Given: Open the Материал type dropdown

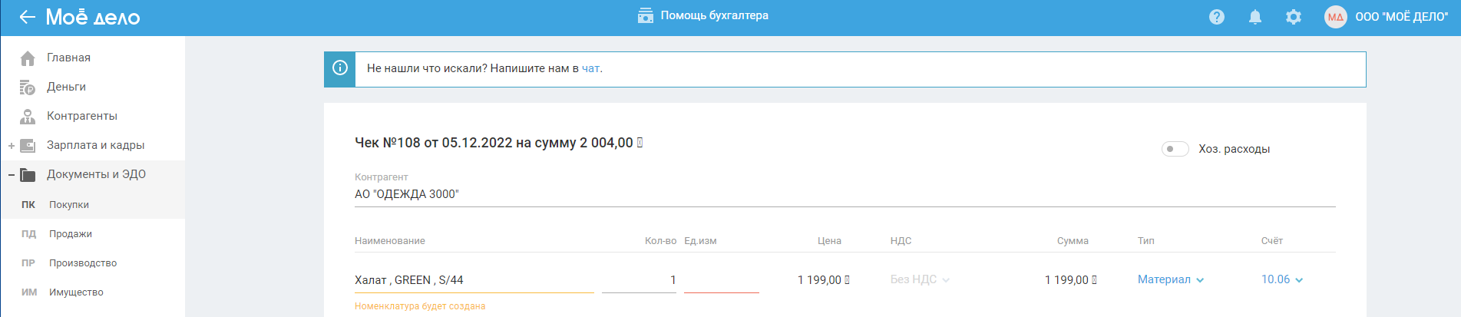Looking at the screenshot, I should coord(1171,280).
